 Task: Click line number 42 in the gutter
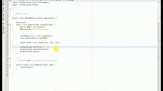pos(7,67)
